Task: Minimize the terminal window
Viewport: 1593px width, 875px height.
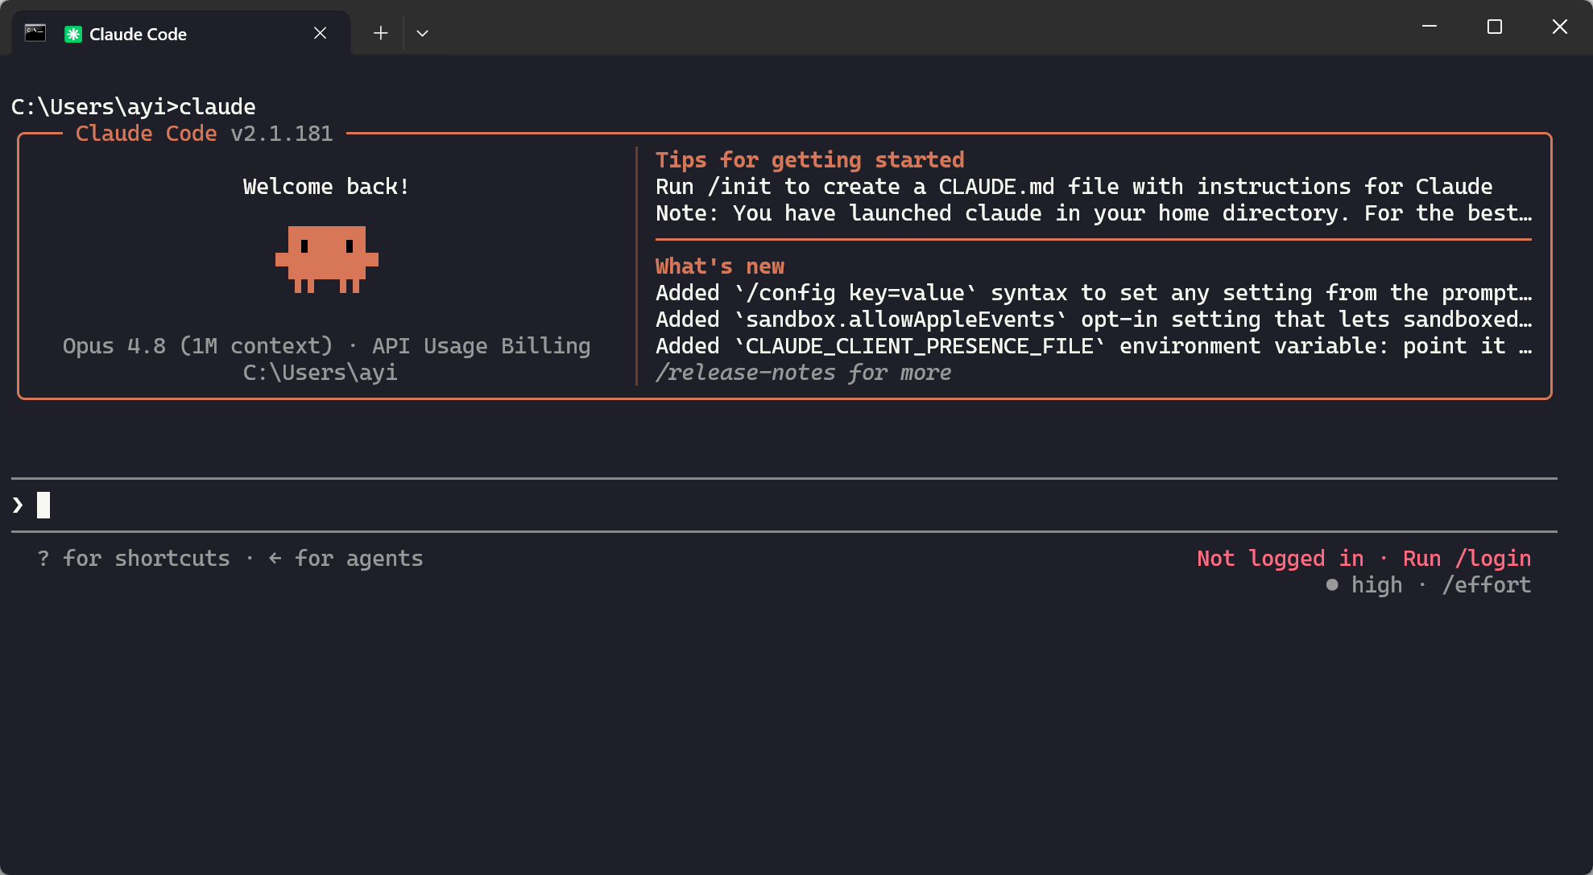Action: point(1430,27)
